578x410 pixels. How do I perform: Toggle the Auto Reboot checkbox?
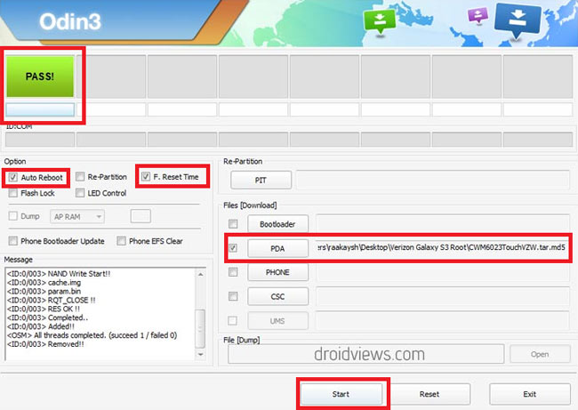(x=13, y=177)
